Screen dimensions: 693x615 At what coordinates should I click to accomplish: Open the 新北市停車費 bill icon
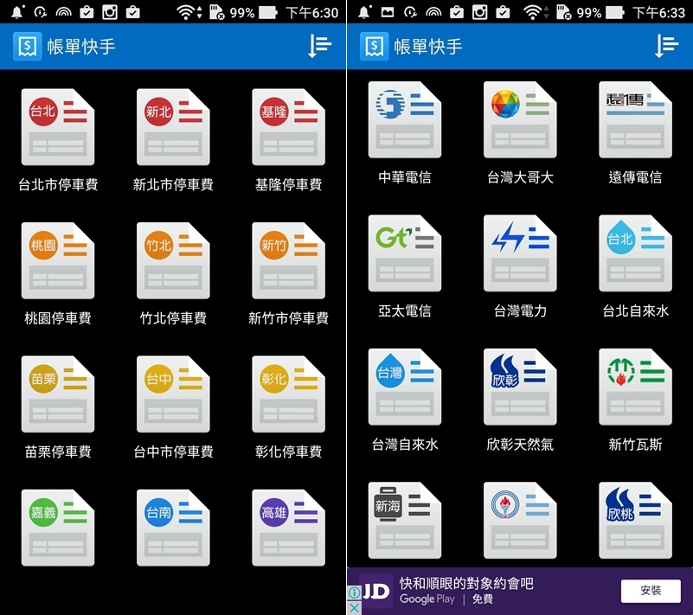click(x=173, y=127)
